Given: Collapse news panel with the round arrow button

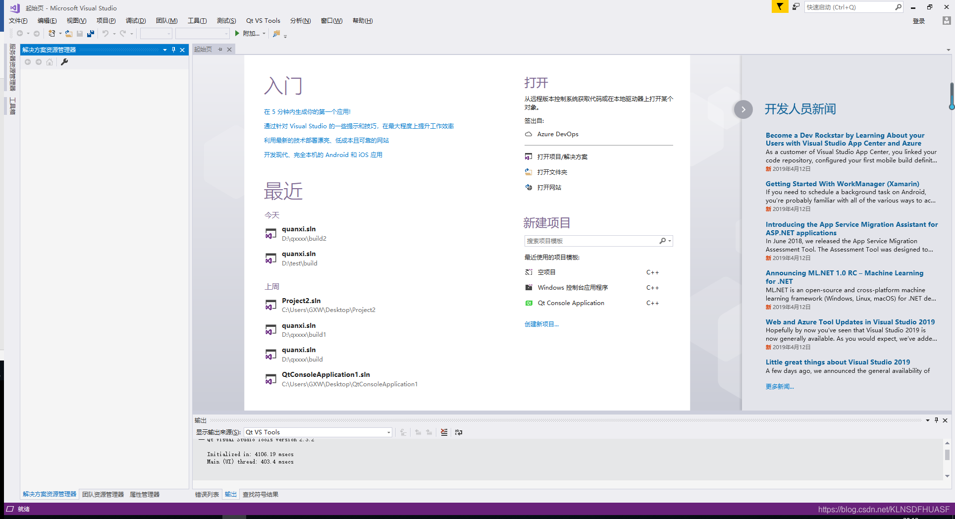Looking at the screenshot, I should [x=743, y=109].
